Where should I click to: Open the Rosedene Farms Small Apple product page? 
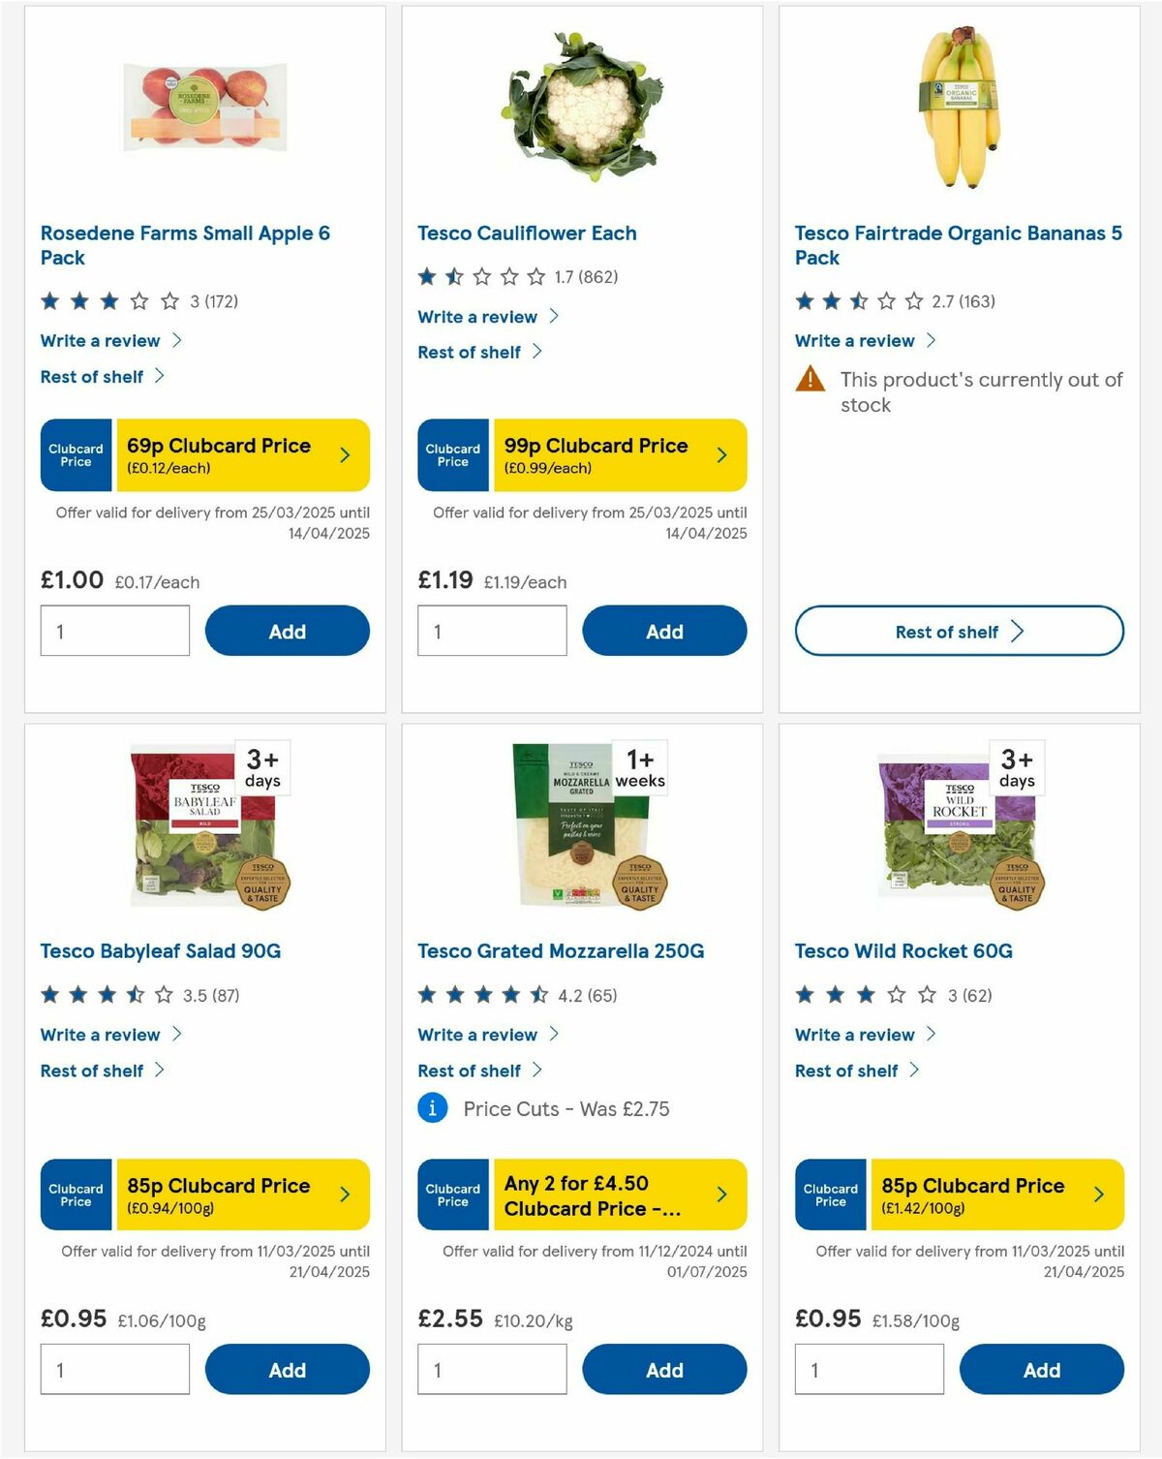[184, 245]
